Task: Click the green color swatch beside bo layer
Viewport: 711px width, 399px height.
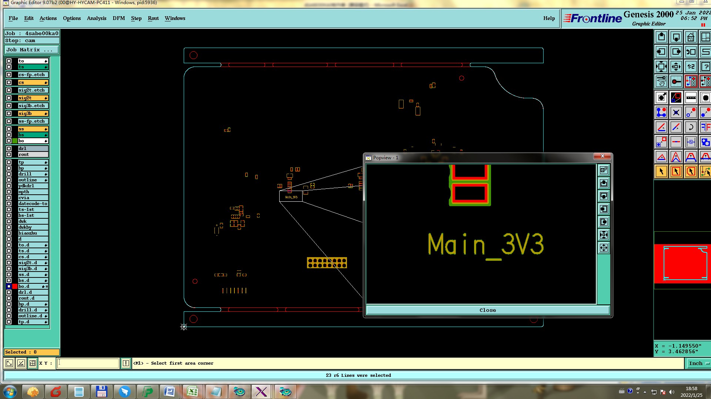Action: coord(15,141)
